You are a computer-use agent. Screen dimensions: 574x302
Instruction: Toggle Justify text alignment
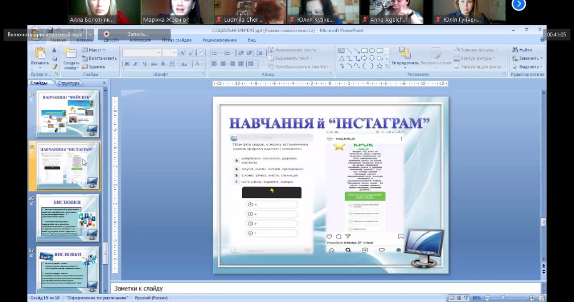click(x=241, y=64)
